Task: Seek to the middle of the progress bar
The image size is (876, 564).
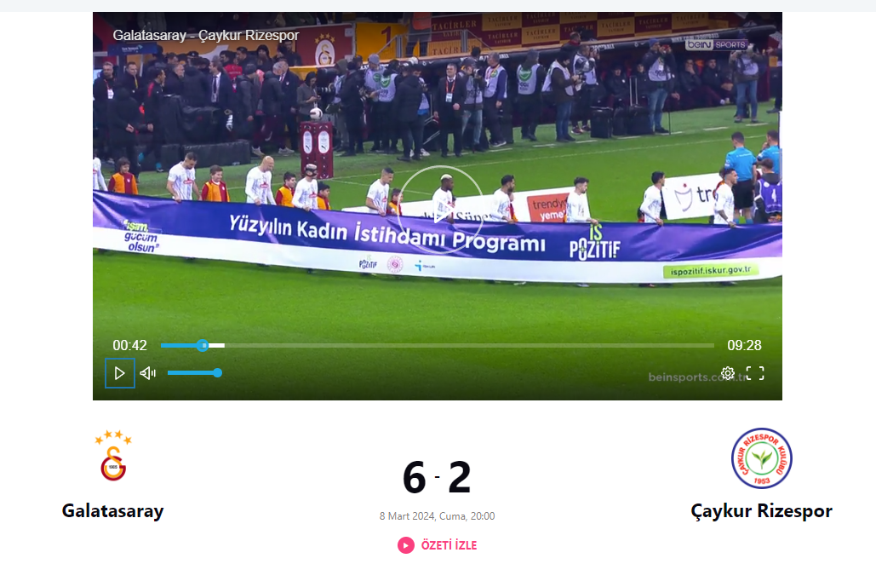Action: [438, 345]
